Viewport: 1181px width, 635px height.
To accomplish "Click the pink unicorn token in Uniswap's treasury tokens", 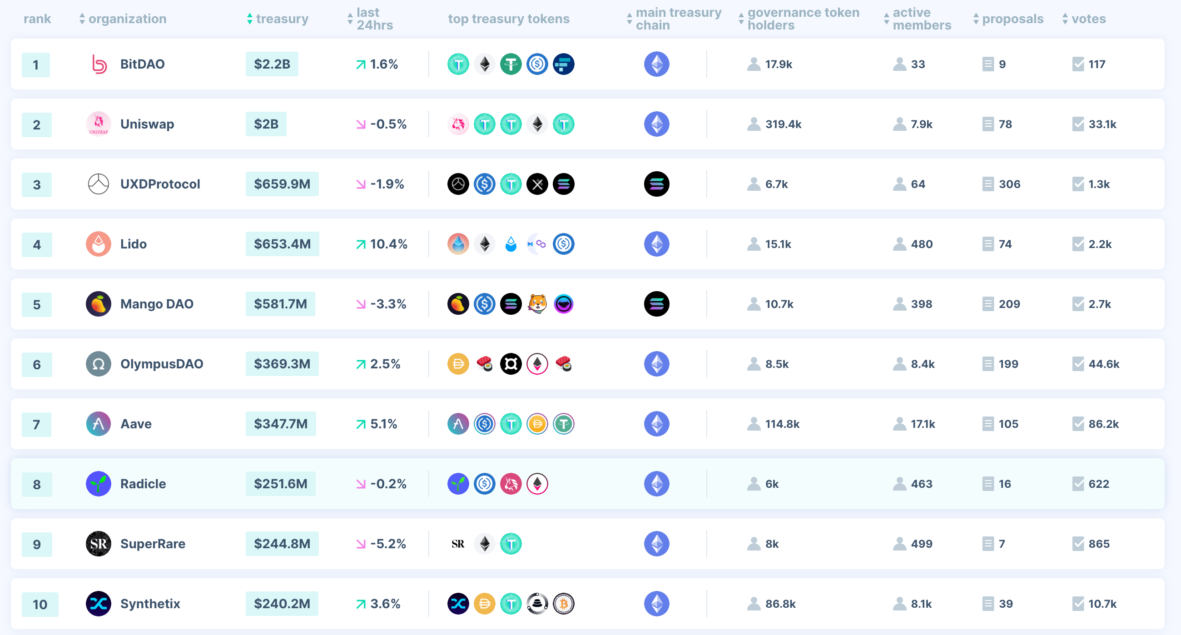I will pos(458,124).
